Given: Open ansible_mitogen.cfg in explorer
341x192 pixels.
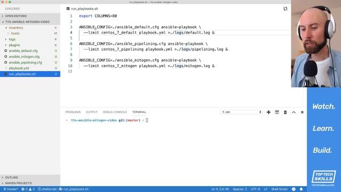Looking at the screenshot, I should point(30,57).
